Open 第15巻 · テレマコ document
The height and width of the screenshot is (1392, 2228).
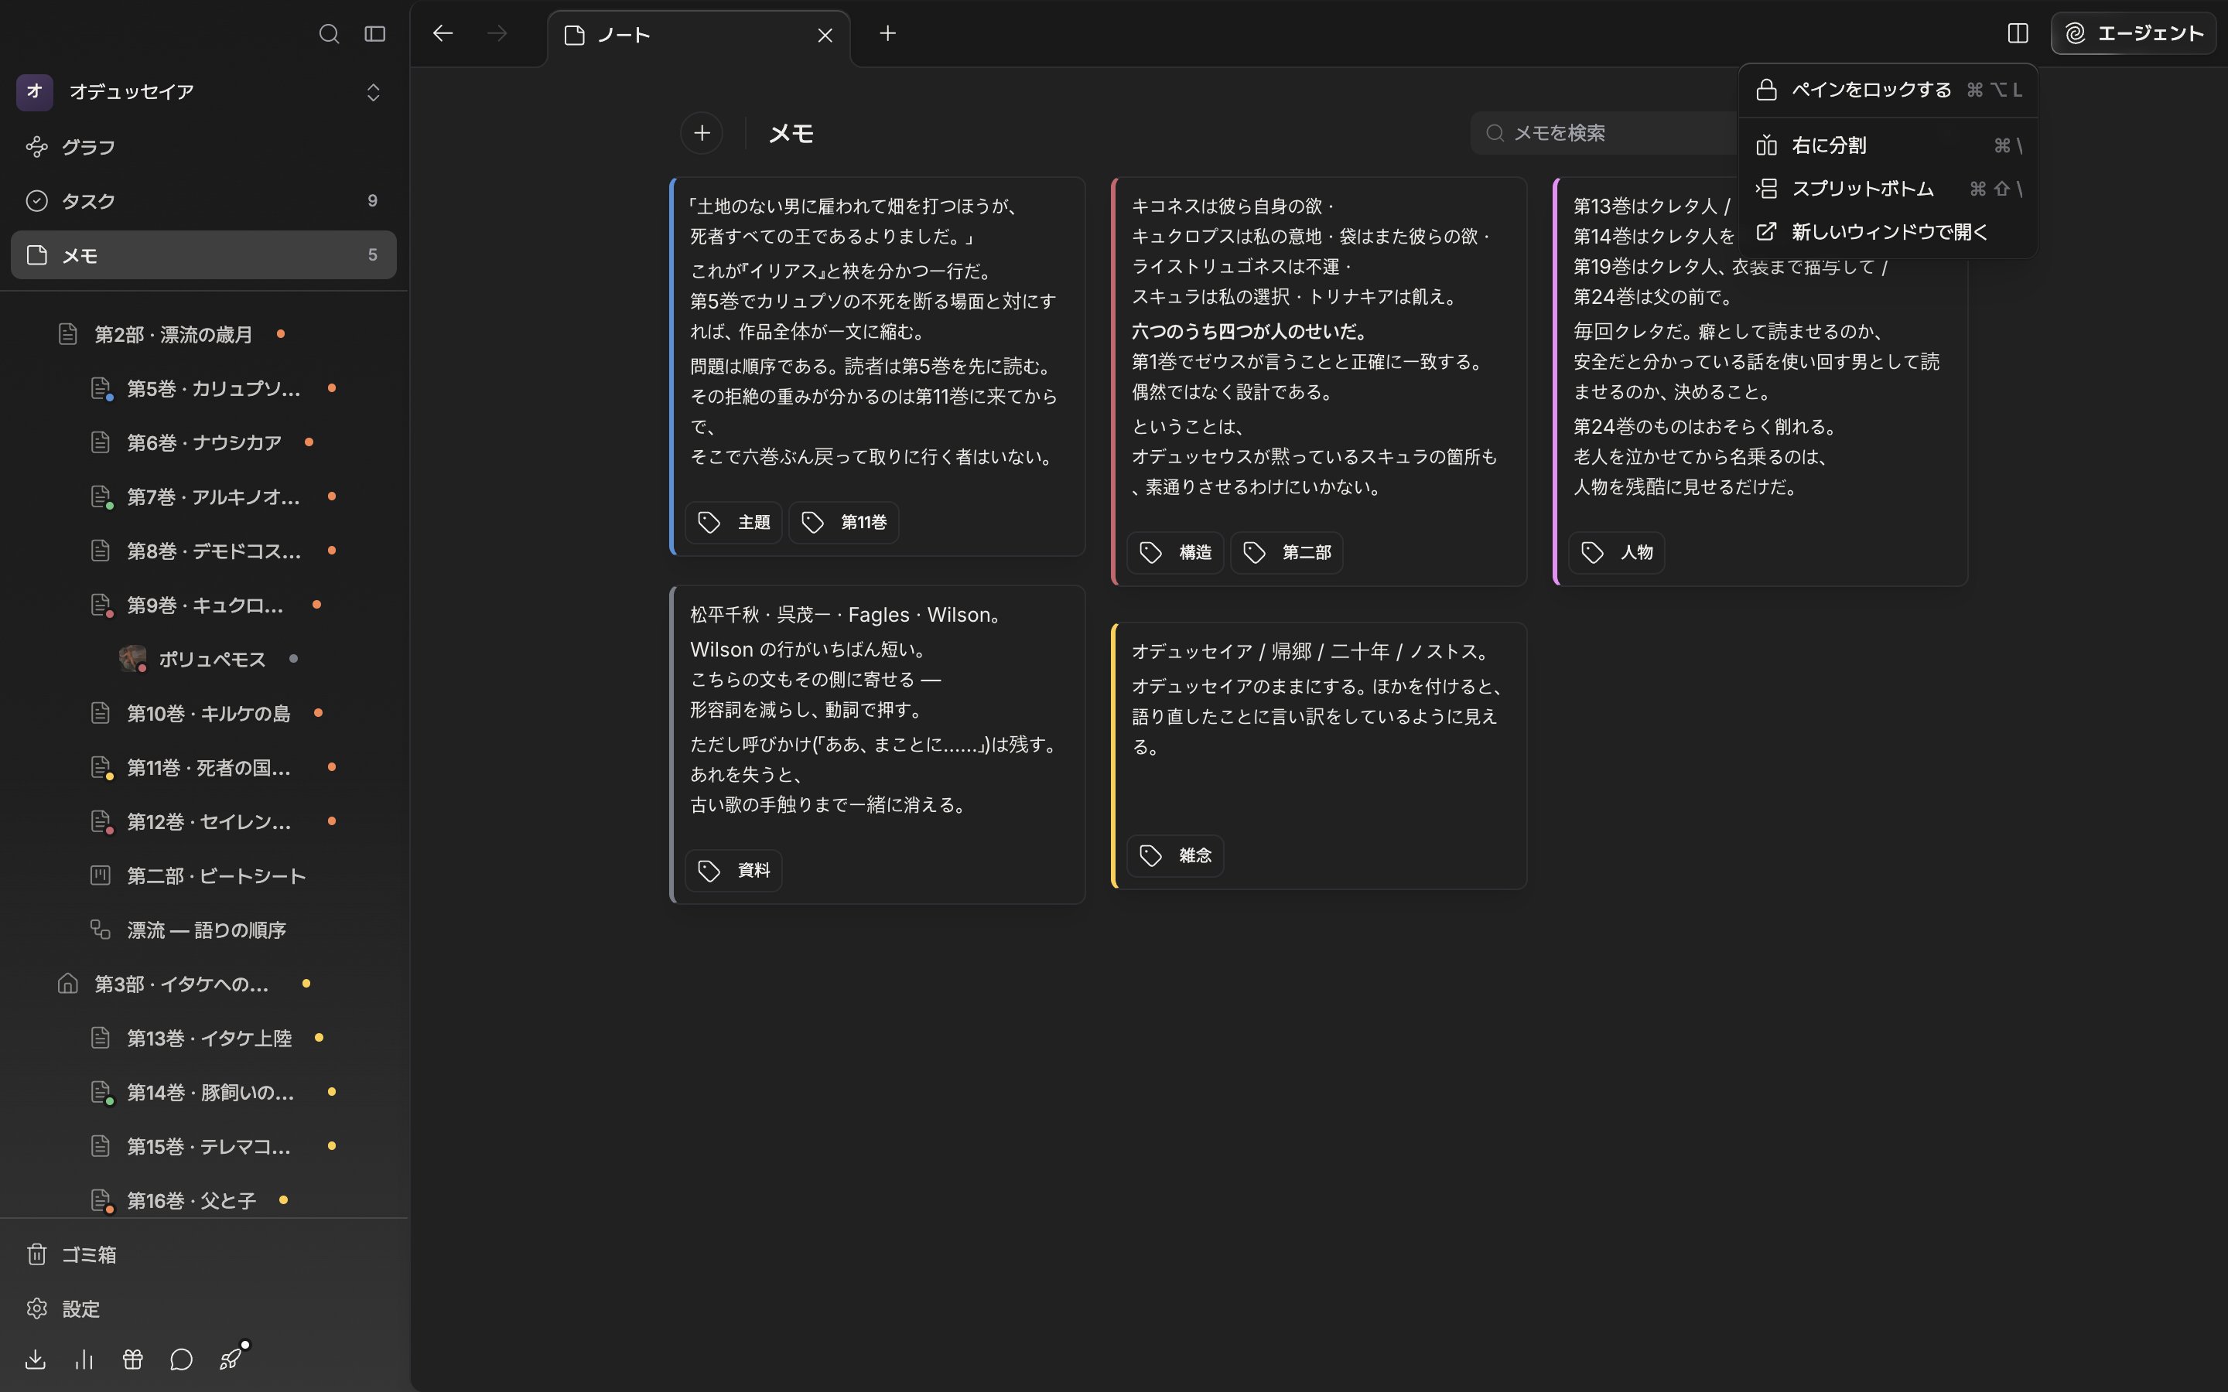209,1147
